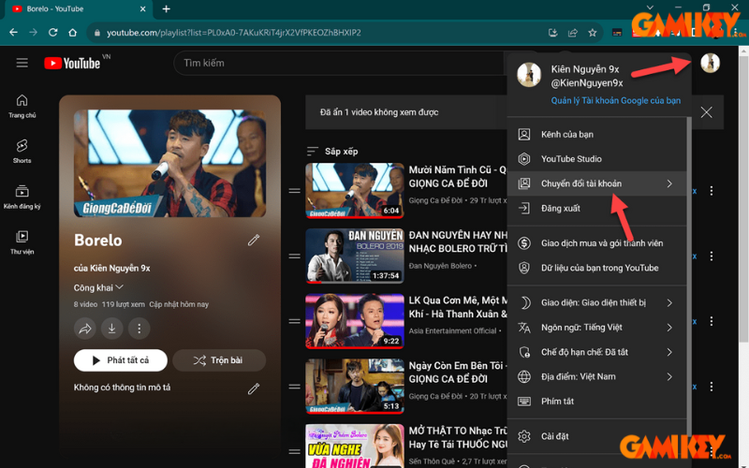
Task: Share the Borelo playlist
Action: (x=85, y=329)
